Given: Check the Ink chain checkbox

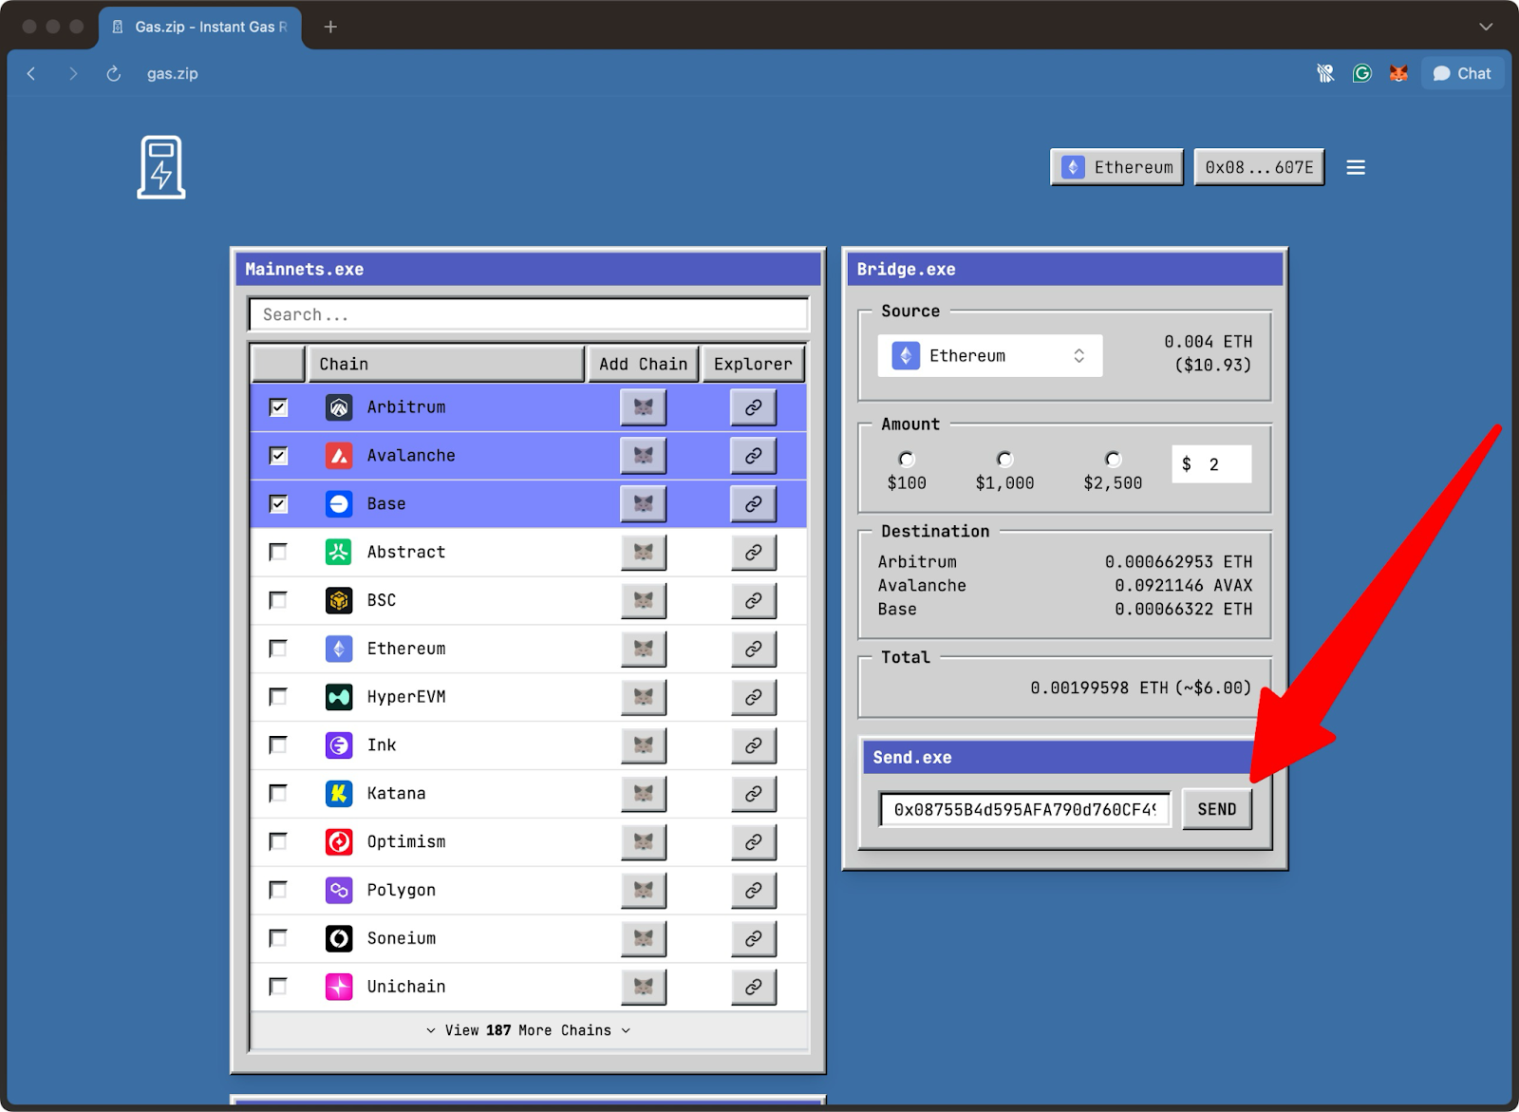Looking at the screenshot, I should [x=278, y=745].
